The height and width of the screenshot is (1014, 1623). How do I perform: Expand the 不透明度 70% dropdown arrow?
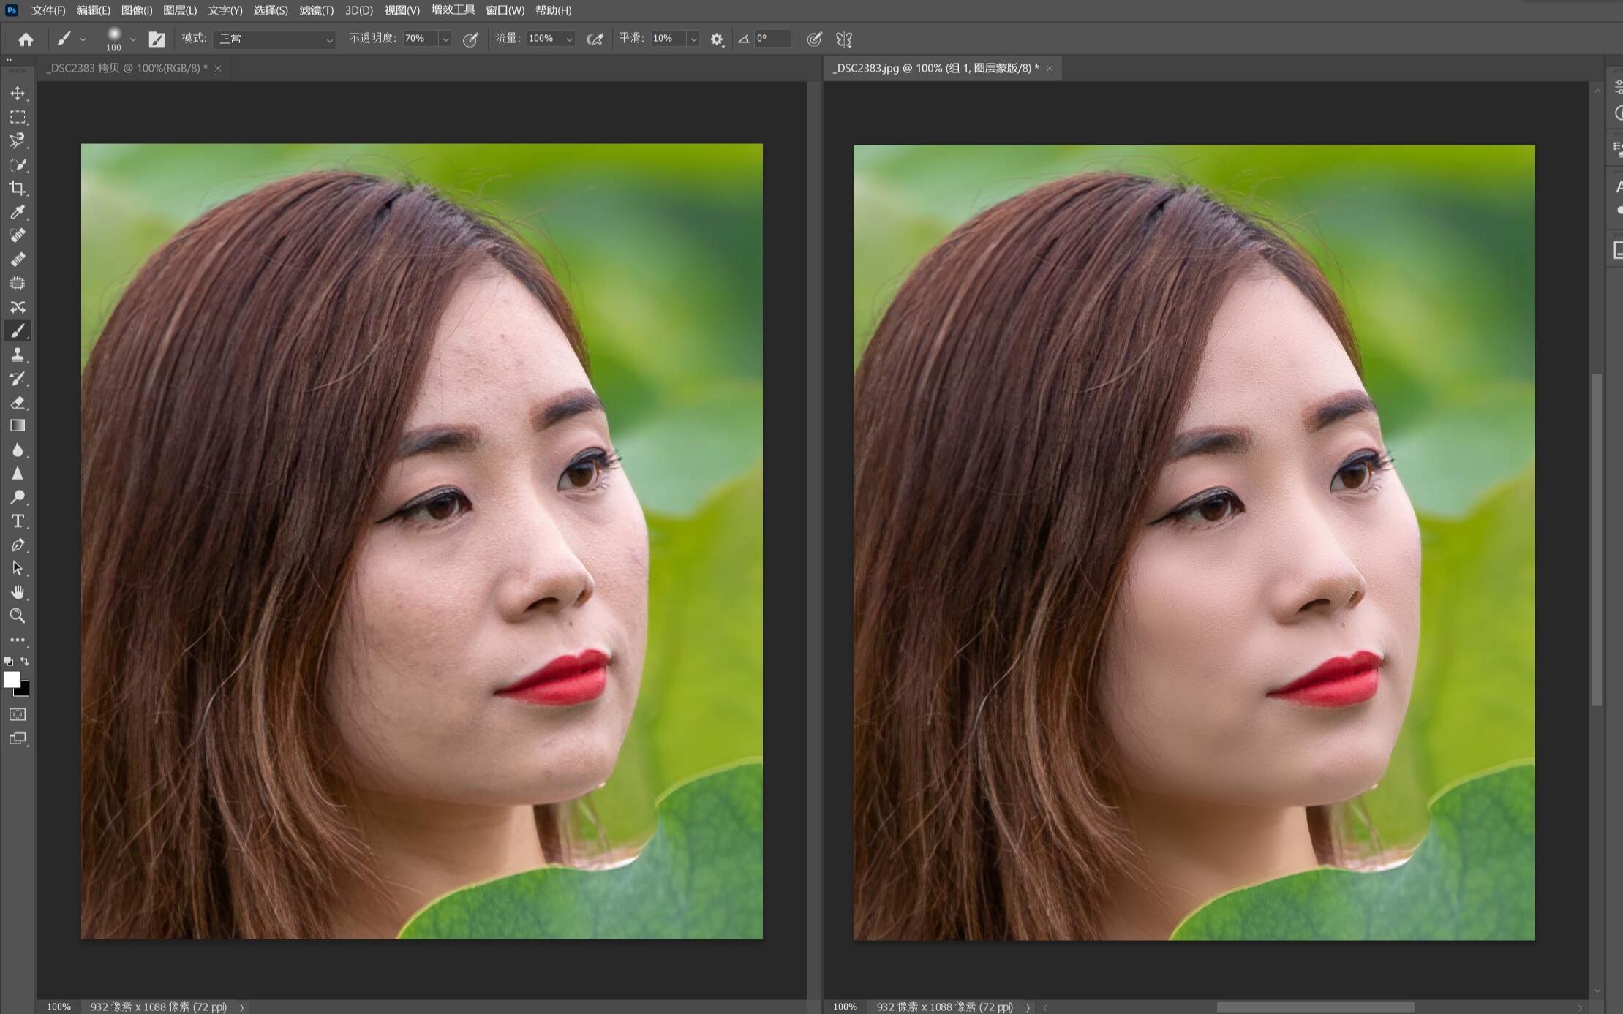click(x=445, y=39)
